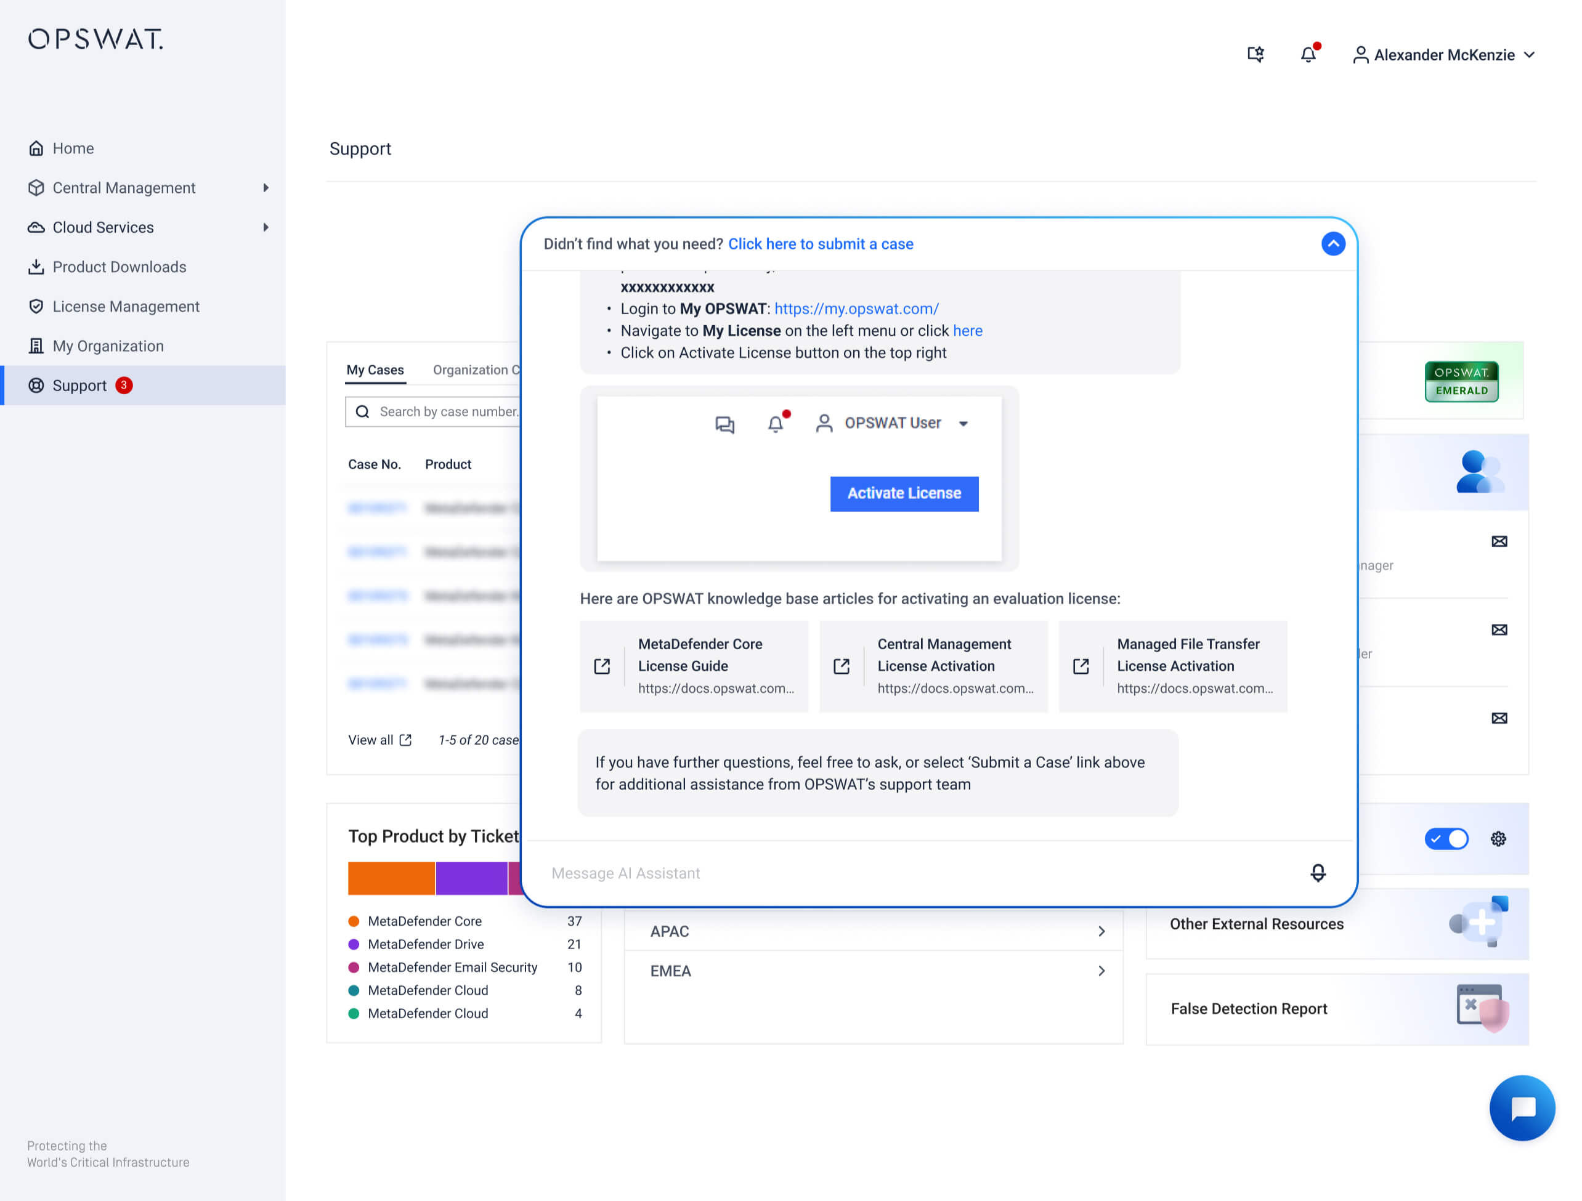Open the external link on Central Management License Activation

842,666
